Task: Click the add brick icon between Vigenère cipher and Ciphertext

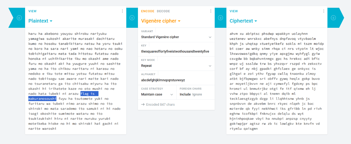Action: [x=220, y=18]
